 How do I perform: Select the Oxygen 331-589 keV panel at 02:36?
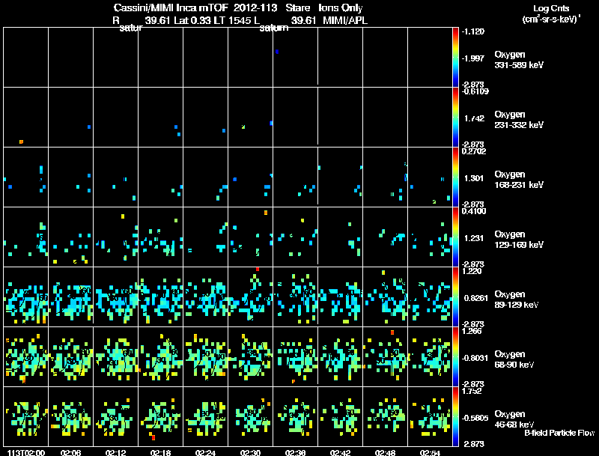(296, 58)
